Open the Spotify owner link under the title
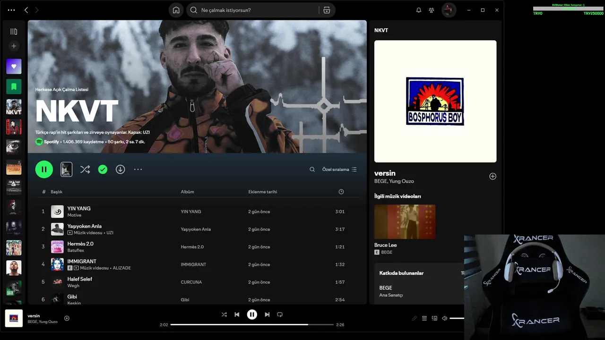 click(51, 142)
